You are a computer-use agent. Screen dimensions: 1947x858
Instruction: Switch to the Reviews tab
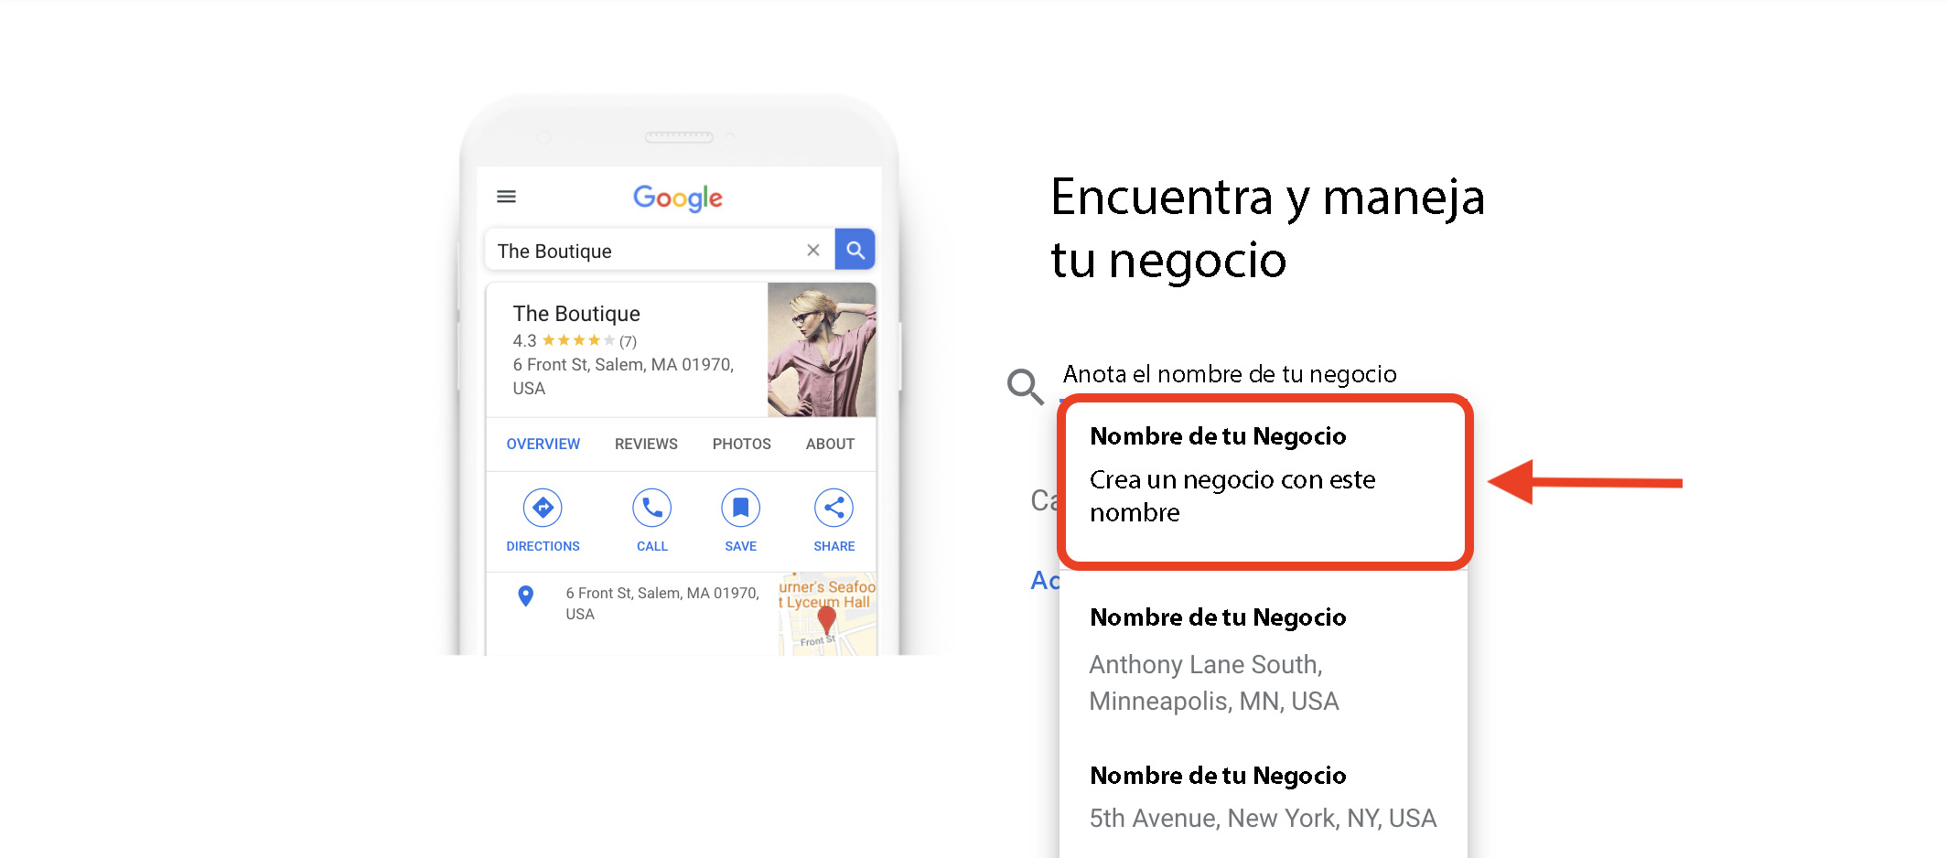(x=646, y=444)
